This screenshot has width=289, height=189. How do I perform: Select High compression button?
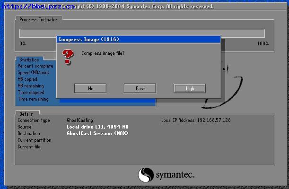coord(190,88)
